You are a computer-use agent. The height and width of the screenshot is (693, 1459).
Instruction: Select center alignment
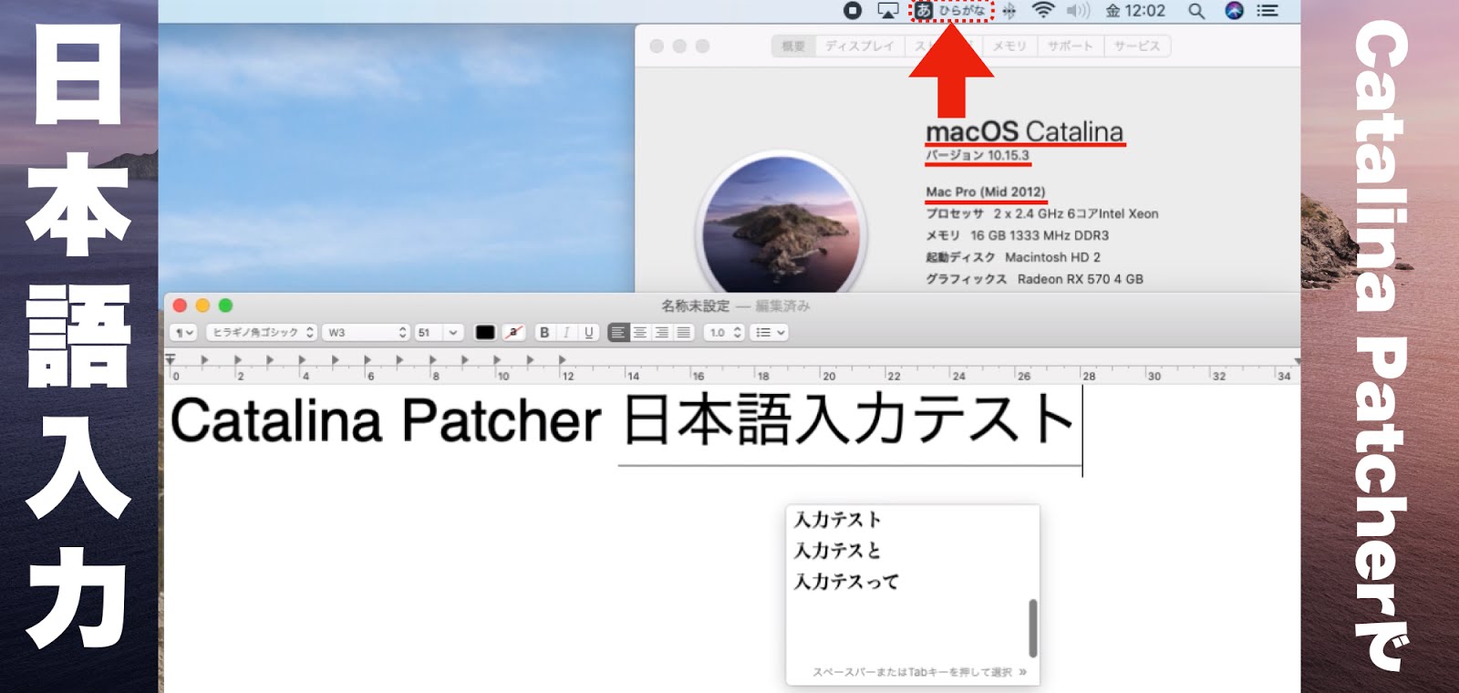(x=640, y=333)
